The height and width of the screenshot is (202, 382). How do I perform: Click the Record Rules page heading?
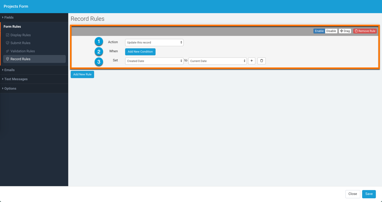pos(87,19)
